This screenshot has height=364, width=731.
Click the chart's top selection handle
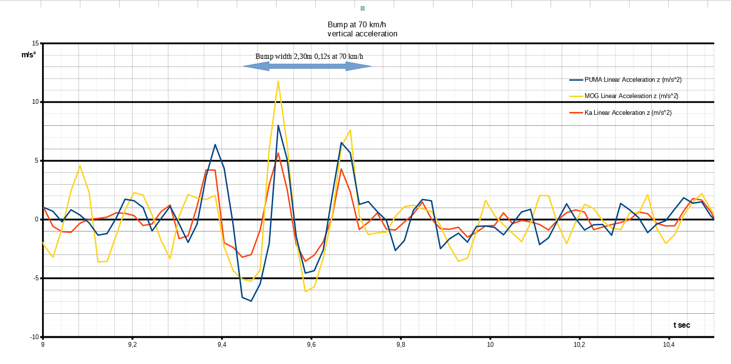click(363, 8)
